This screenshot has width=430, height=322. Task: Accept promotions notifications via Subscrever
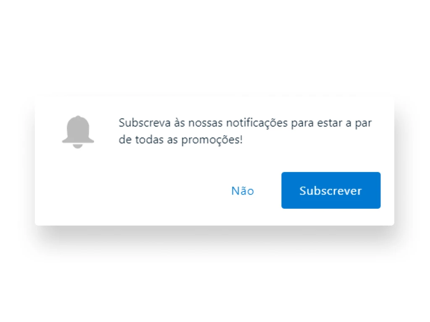(331, 190)
